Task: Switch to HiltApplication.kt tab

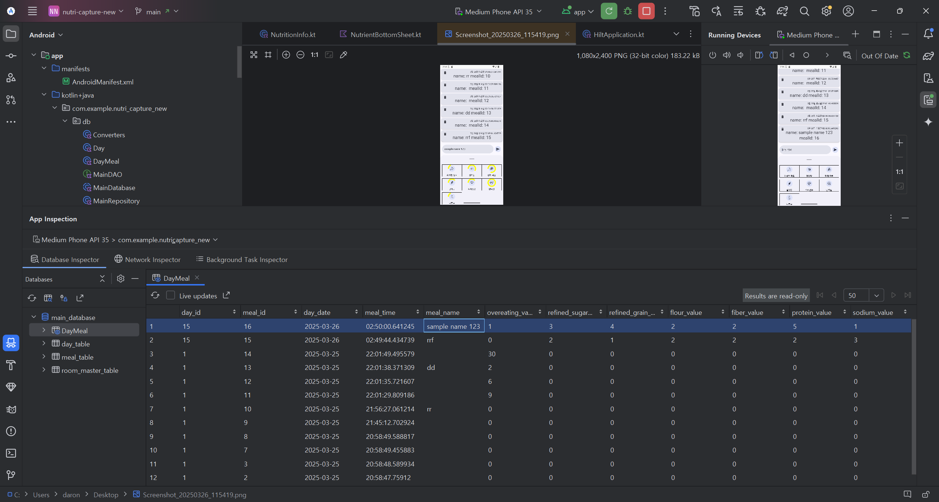Action: pos(613,34)
